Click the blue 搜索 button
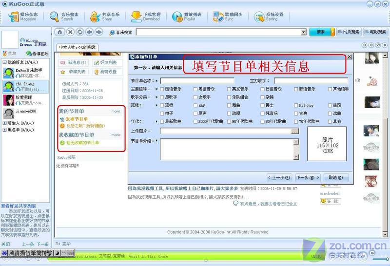390x266 pixels. click(320, 32)
